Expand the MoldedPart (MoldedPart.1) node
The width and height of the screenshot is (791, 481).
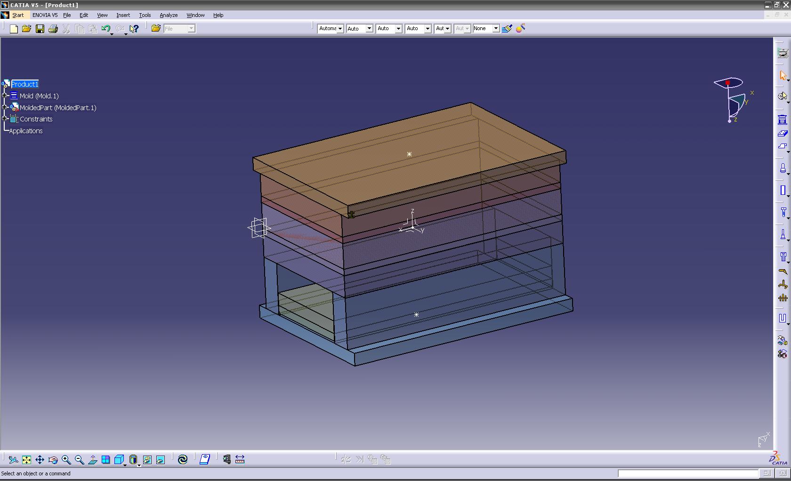5,107
